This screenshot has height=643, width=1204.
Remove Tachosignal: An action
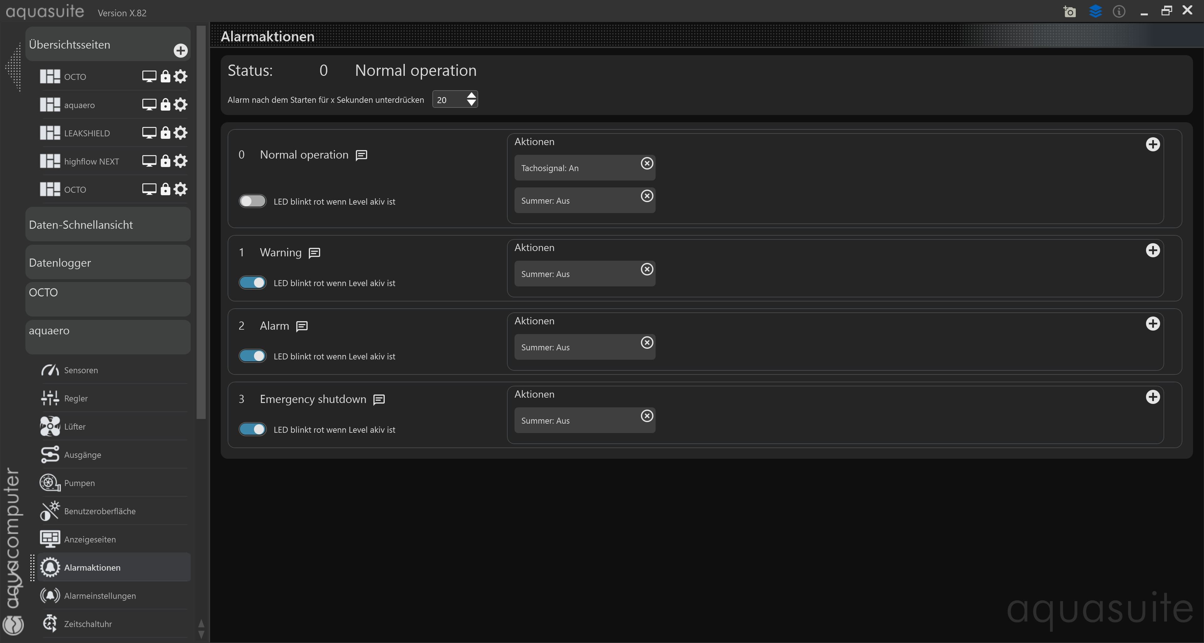647,164
